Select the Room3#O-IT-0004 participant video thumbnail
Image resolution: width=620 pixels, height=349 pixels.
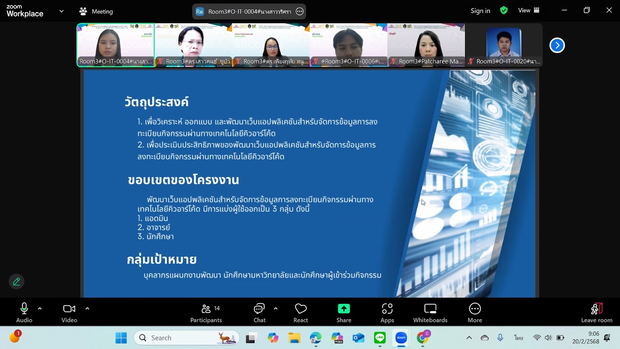coord(116,45)
